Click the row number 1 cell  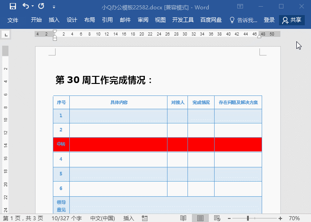point(61,116)
